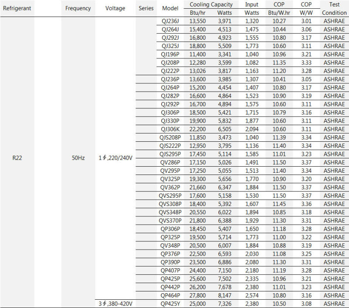Select model QJ282P
The height and width of the screenshot is (308, 349).
pos(170,96)
